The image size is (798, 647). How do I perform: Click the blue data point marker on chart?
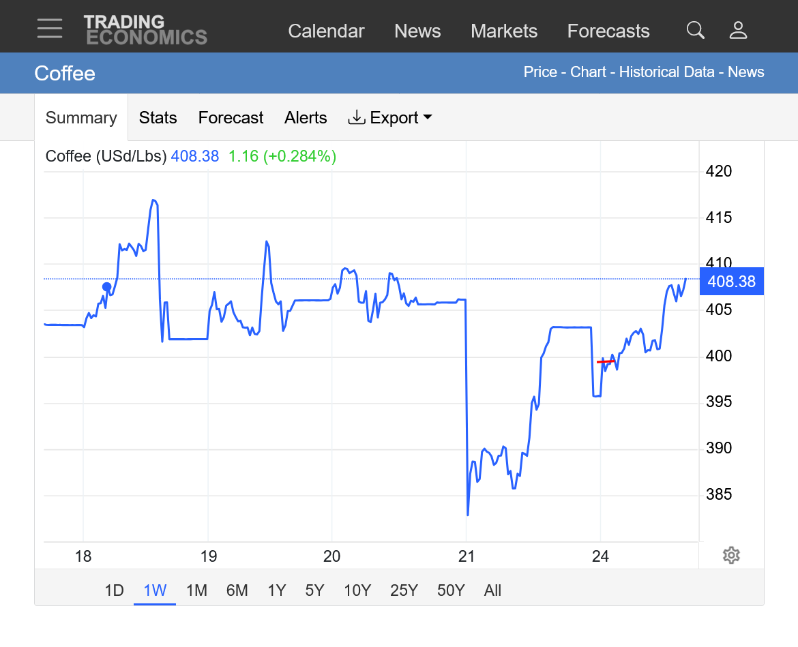[106, 287]
